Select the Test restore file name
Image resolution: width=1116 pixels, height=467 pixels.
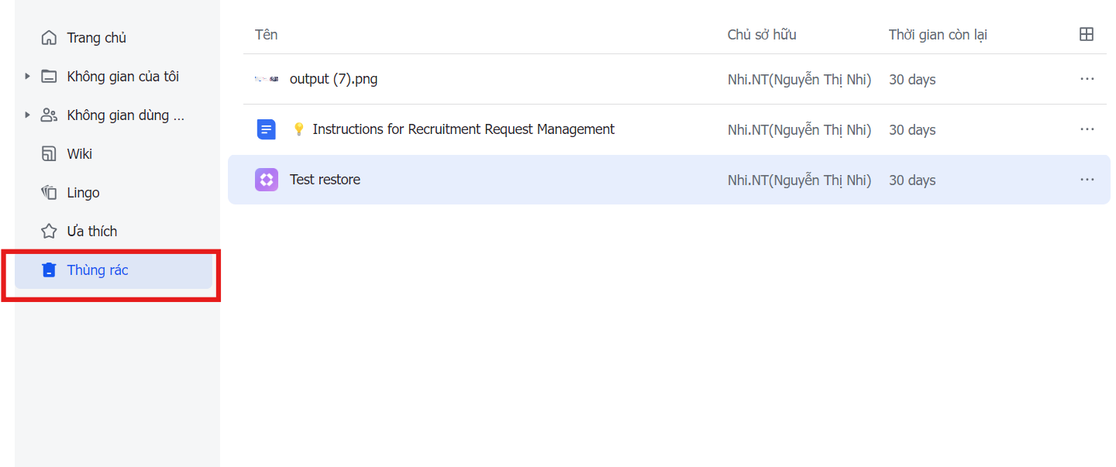pyautogui.click(x=325, y=180)
